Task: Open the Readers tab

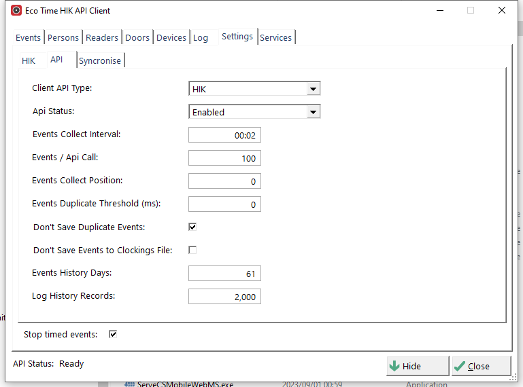Action: pos(102,37)
